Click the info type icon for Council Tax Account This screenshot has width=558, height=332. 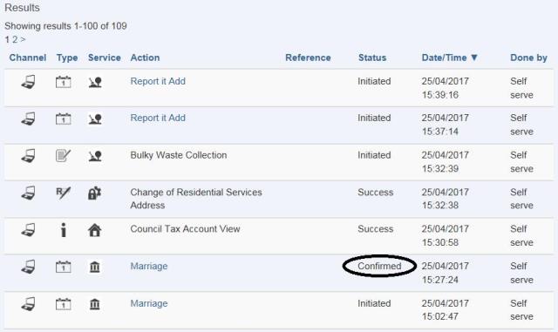pyautogui.click(x=64, y=230)
